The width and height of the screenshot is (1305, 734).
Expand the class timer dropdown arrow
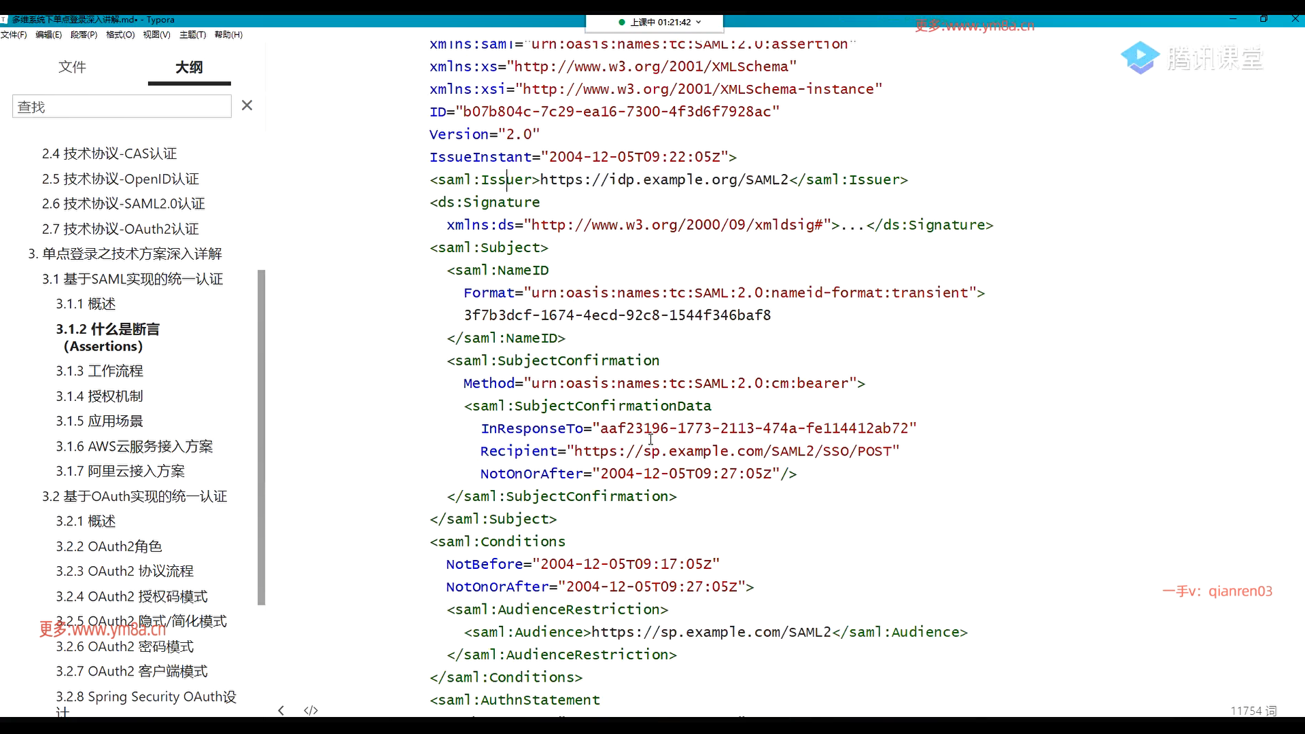[699, 22]
